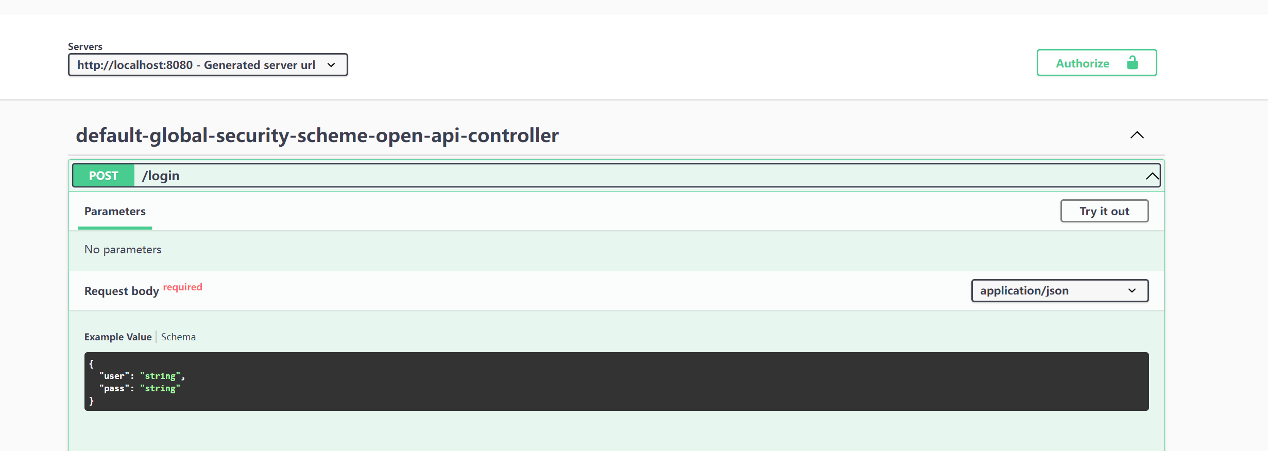
Task: Click the lock icon in the Authorize button
Action: tap(1132, 63)
